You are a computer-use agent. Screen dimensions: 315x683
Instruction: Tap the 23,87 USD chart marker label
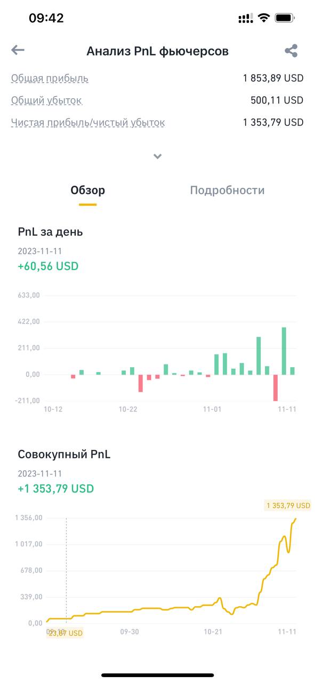pos(65,633)
